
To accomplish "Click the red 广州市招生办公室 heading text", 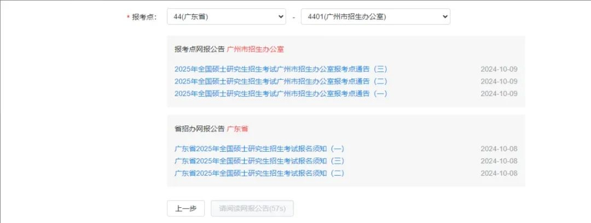I will 256,49.
